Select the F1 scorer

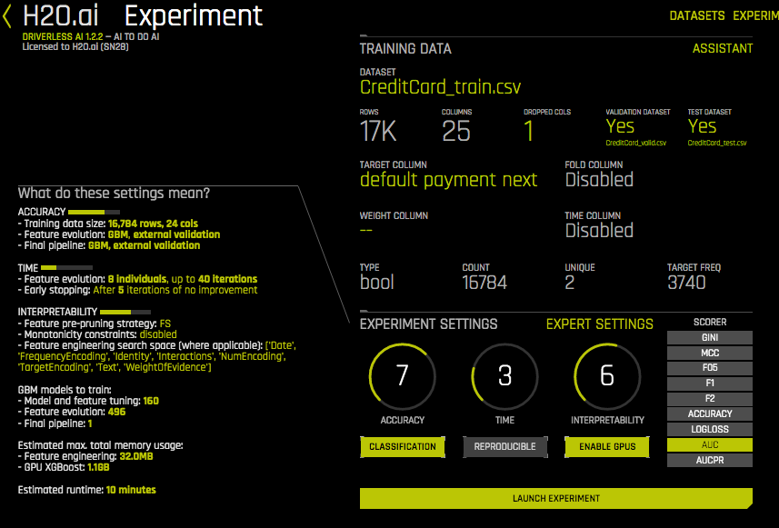click(x=709, y=384)
